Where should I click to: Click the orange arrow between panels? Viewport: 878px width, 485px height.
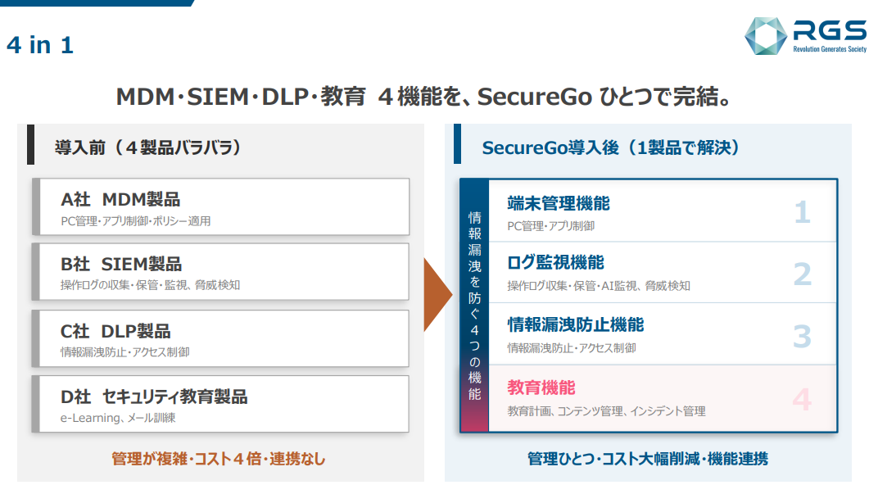tap(438, 295)
